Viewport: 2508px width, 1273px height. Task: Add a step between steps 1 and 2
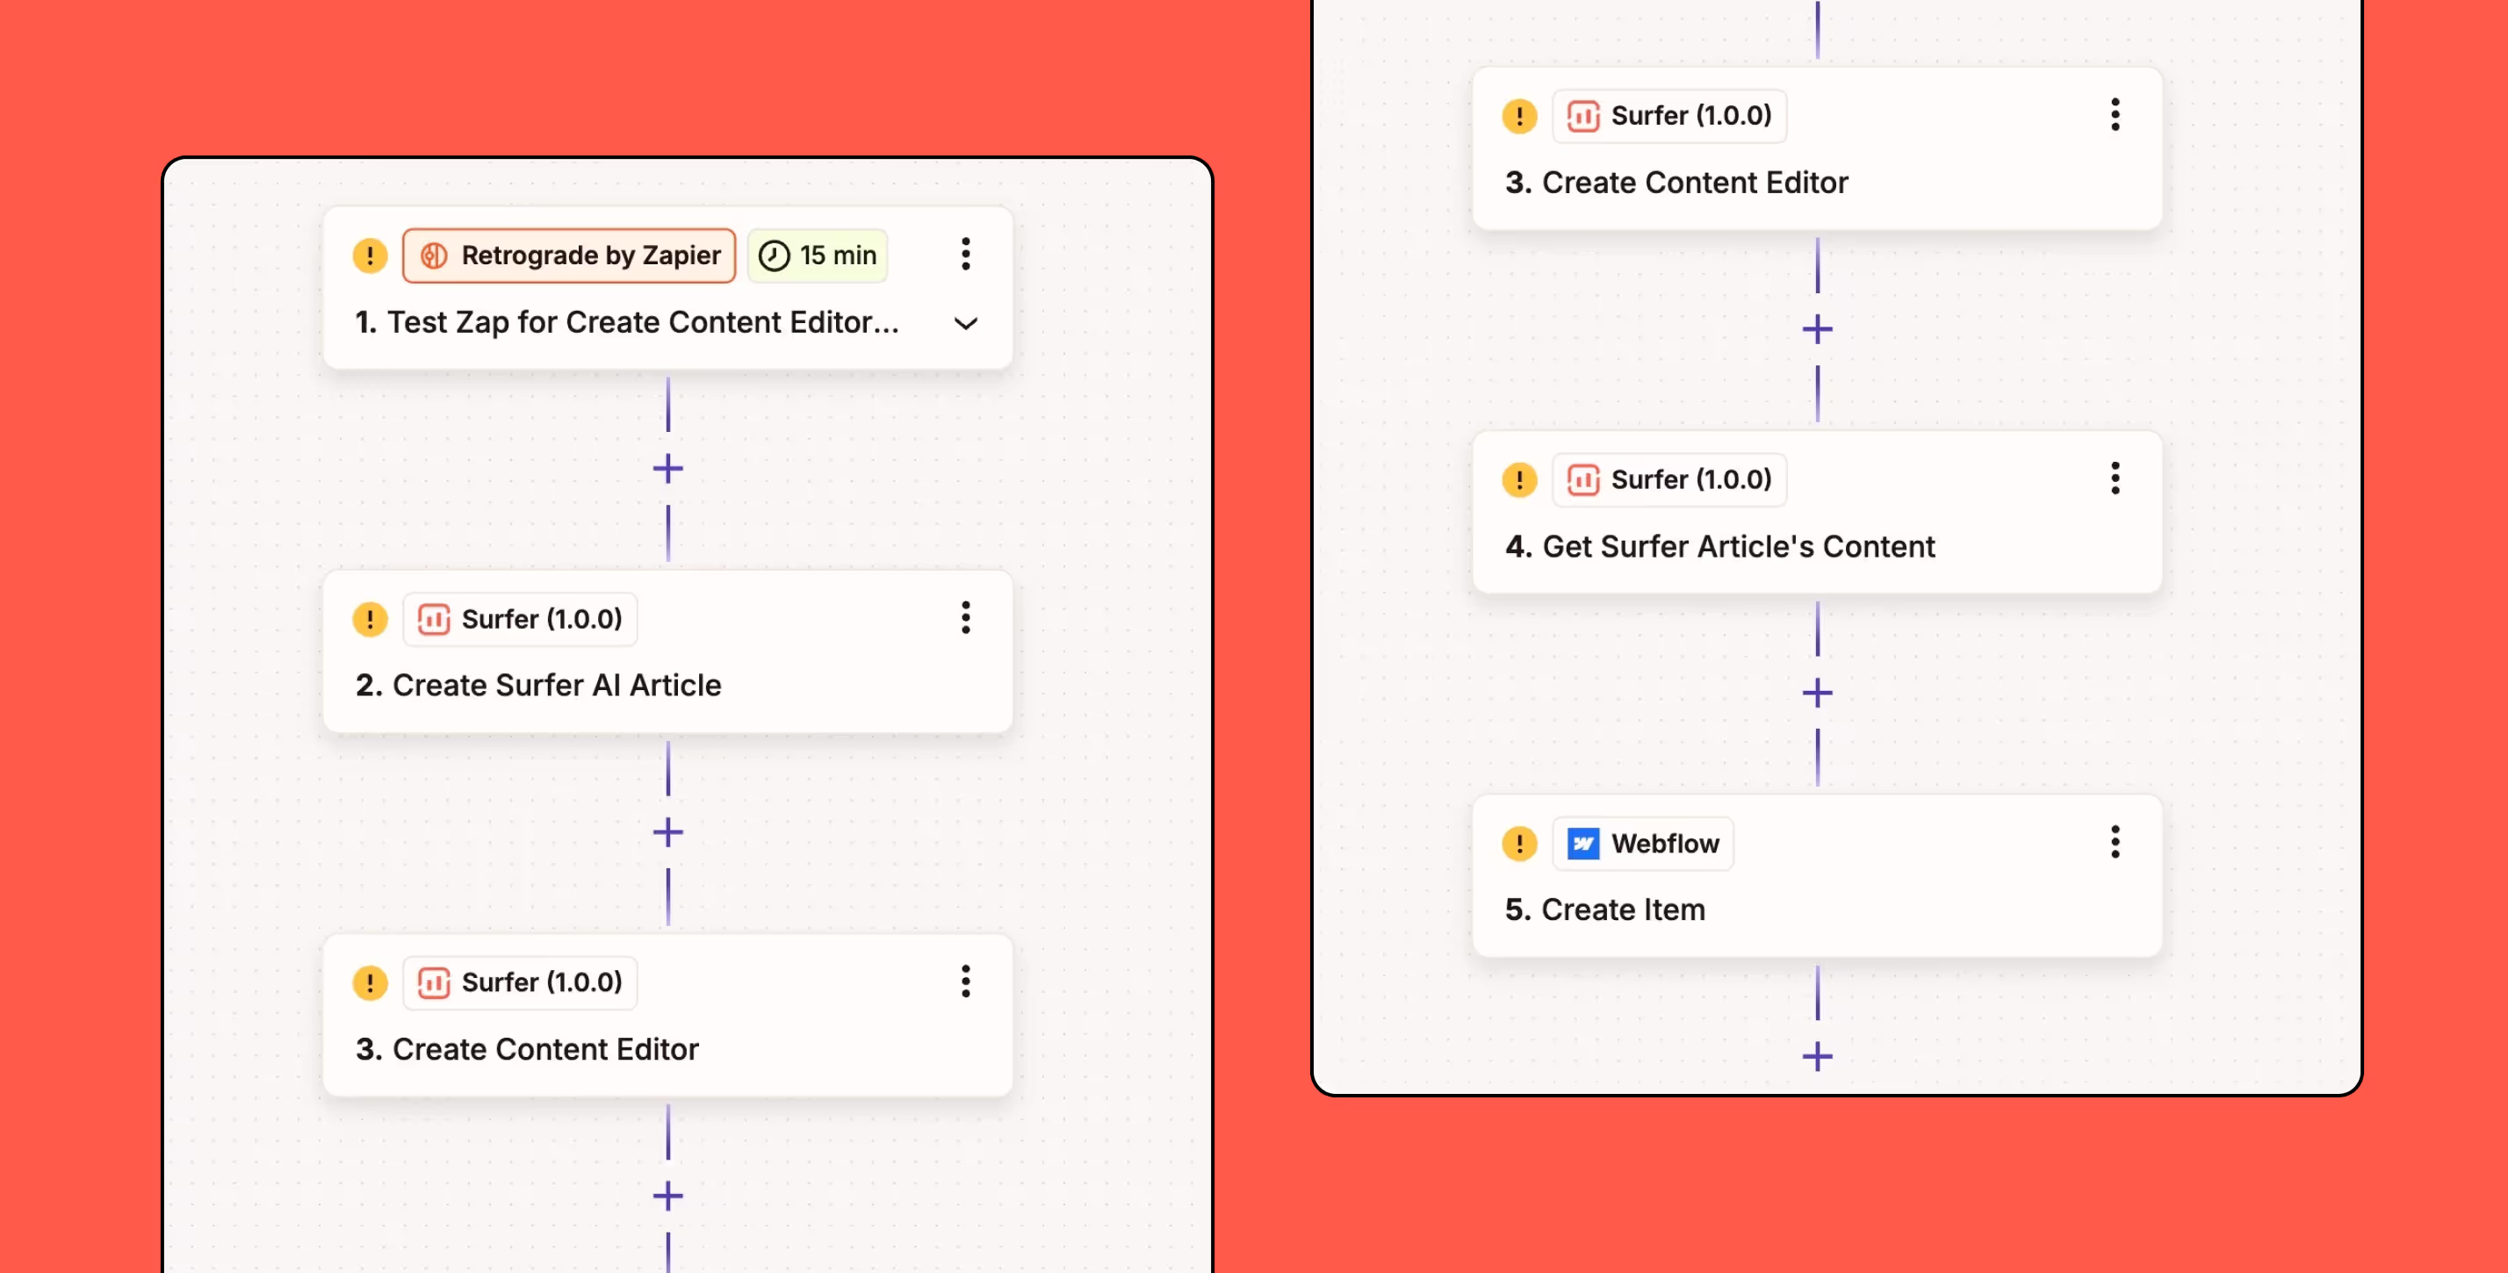click(x=668, y=469)
